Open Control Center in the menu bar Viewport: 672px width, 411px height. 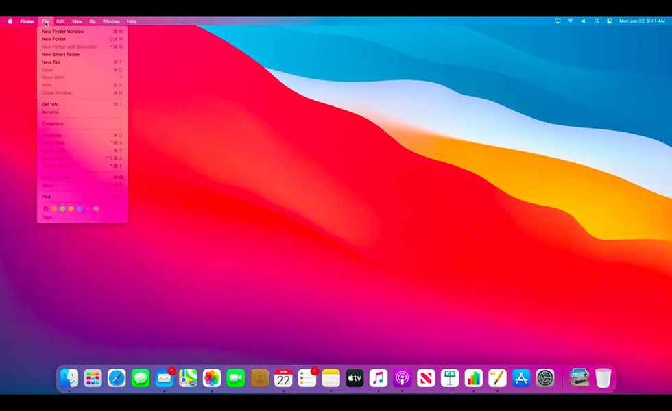click(x=609, y=21)
